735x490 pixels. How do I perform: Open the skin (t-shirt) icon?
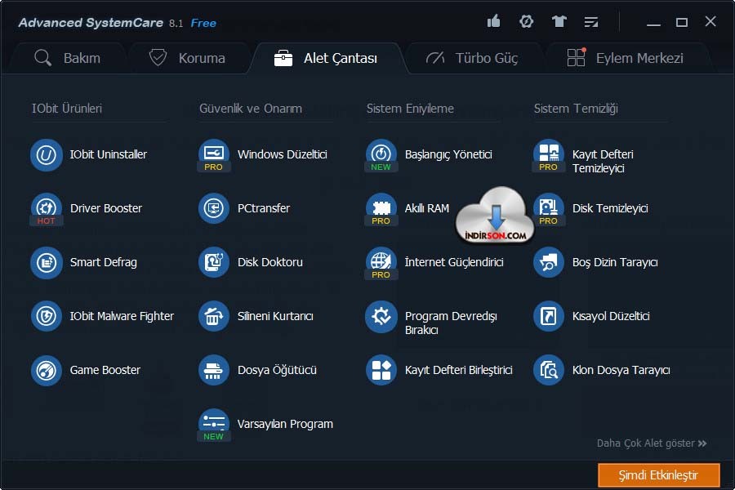559,21
